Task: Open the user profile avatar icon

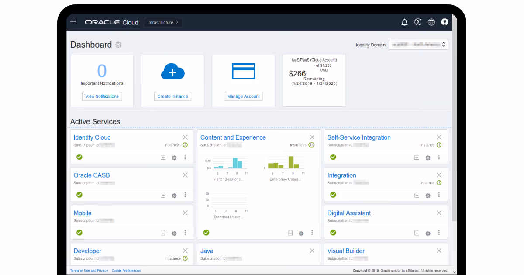Action: coord(445,22)
